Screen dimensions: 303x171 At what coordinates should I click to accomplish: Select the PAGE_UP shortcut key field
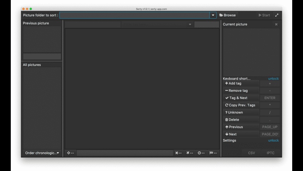tap(270, 127)
